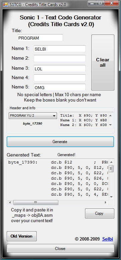Click the horizontal scrollbar thumb in generated text

36,202
